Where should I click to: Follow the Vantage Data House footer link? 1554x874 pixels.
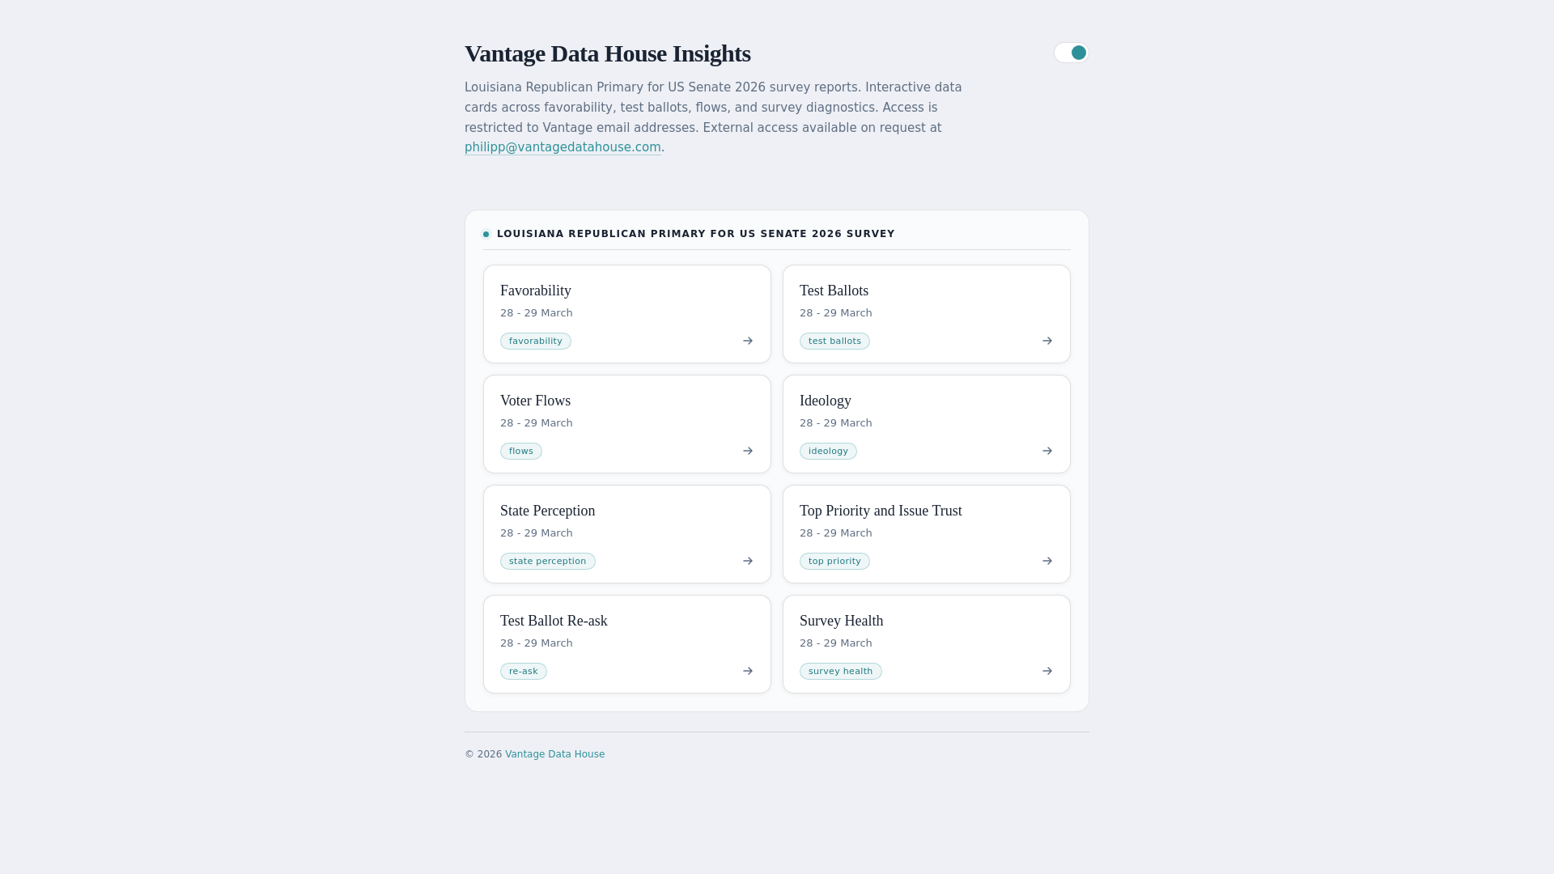[554, 754]
